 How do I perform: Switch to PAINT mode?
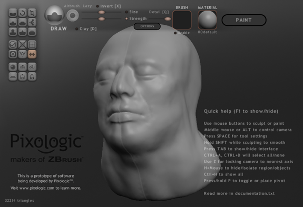(x=244, y=20)
